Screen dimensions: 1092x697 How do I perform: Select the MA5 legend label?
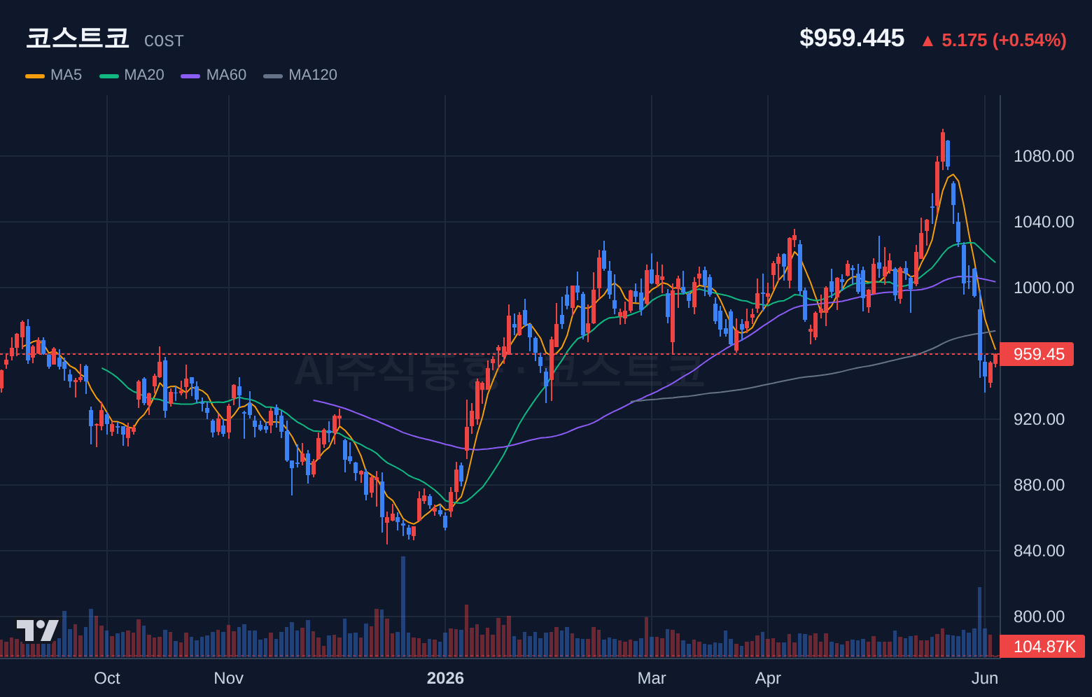tap(66, 75)
